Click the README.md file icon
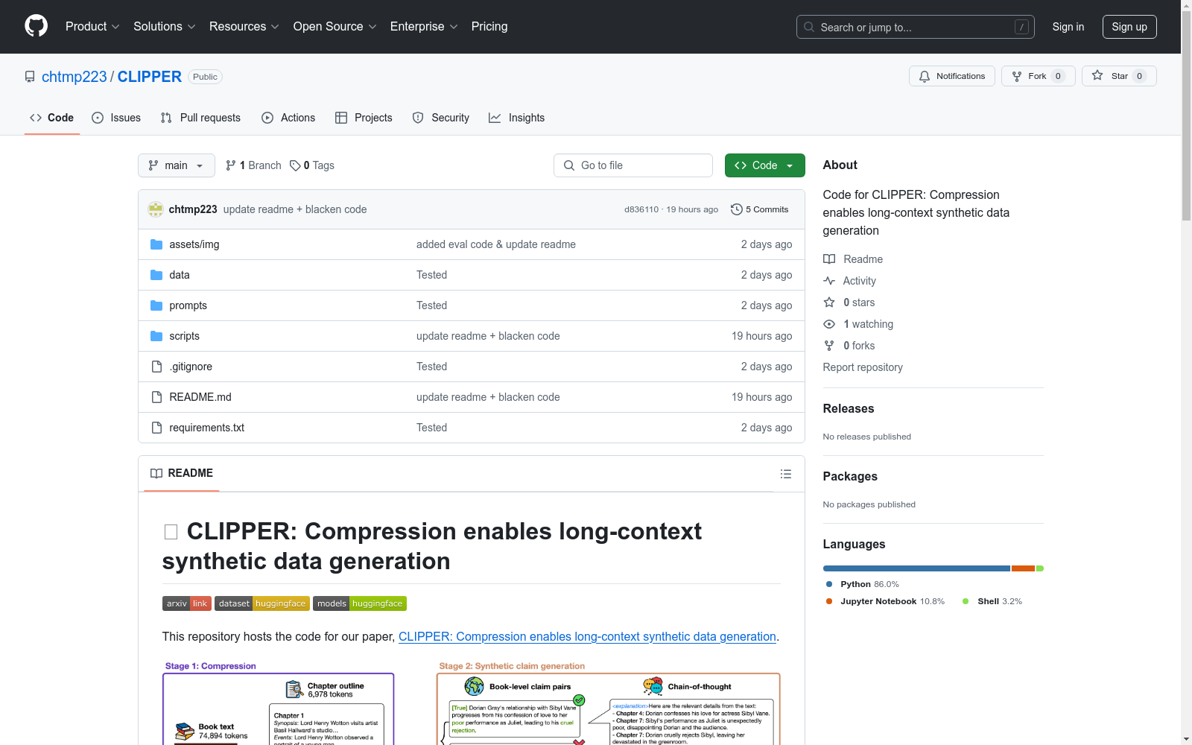 point(156,397)
